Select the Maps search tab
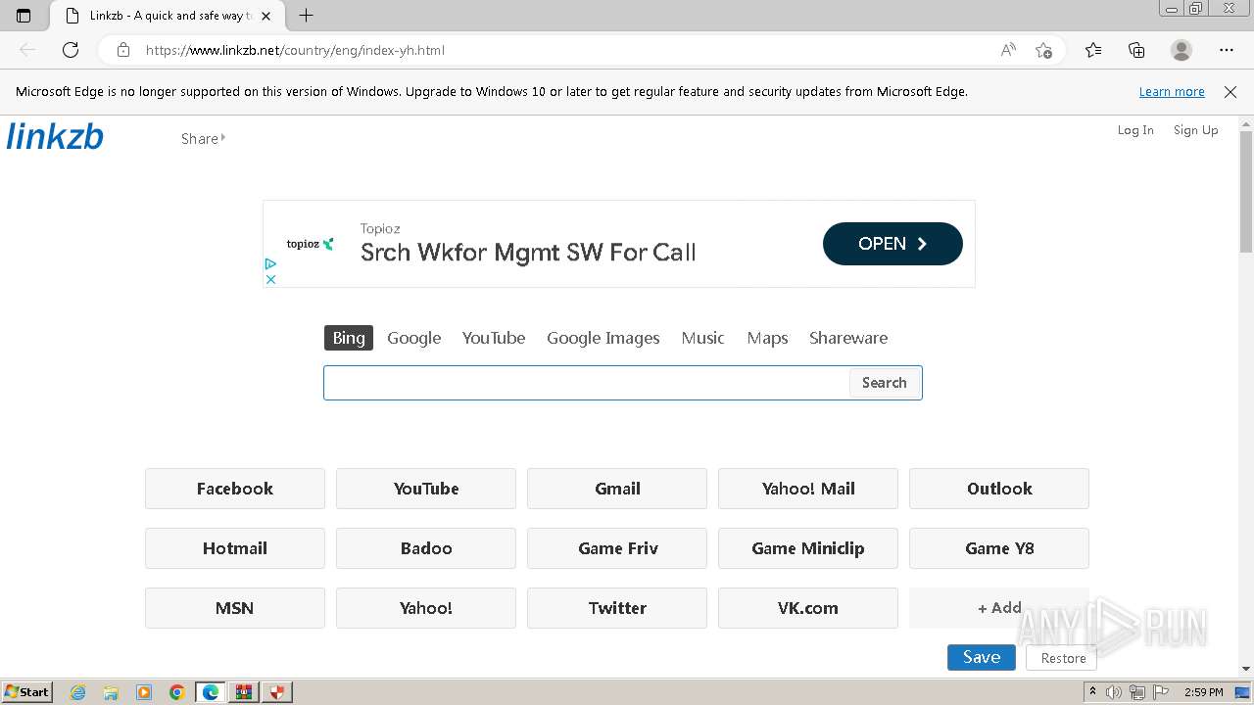This screenshot has height=705, width=1254. pos(767,338)
